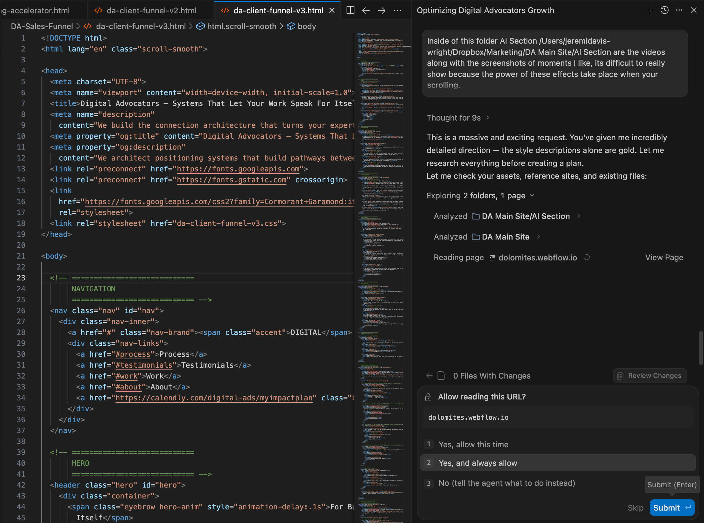Click the HTML file icon in breadcrumb
This screenshot has width=704, height=523.
click(88, 26)
